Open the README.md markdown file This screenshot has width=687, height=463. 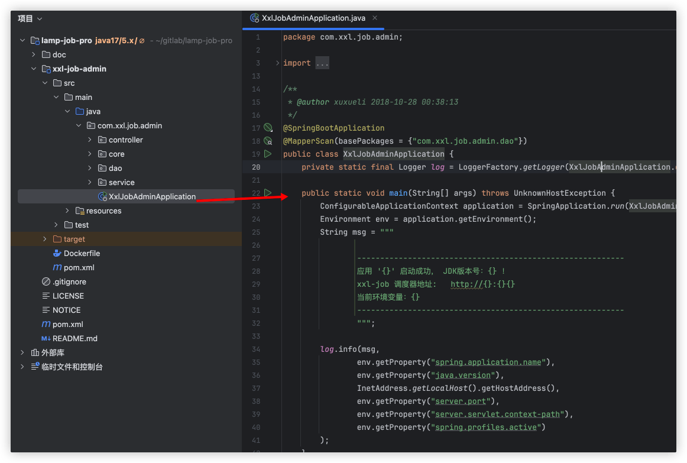pos(74,338)
